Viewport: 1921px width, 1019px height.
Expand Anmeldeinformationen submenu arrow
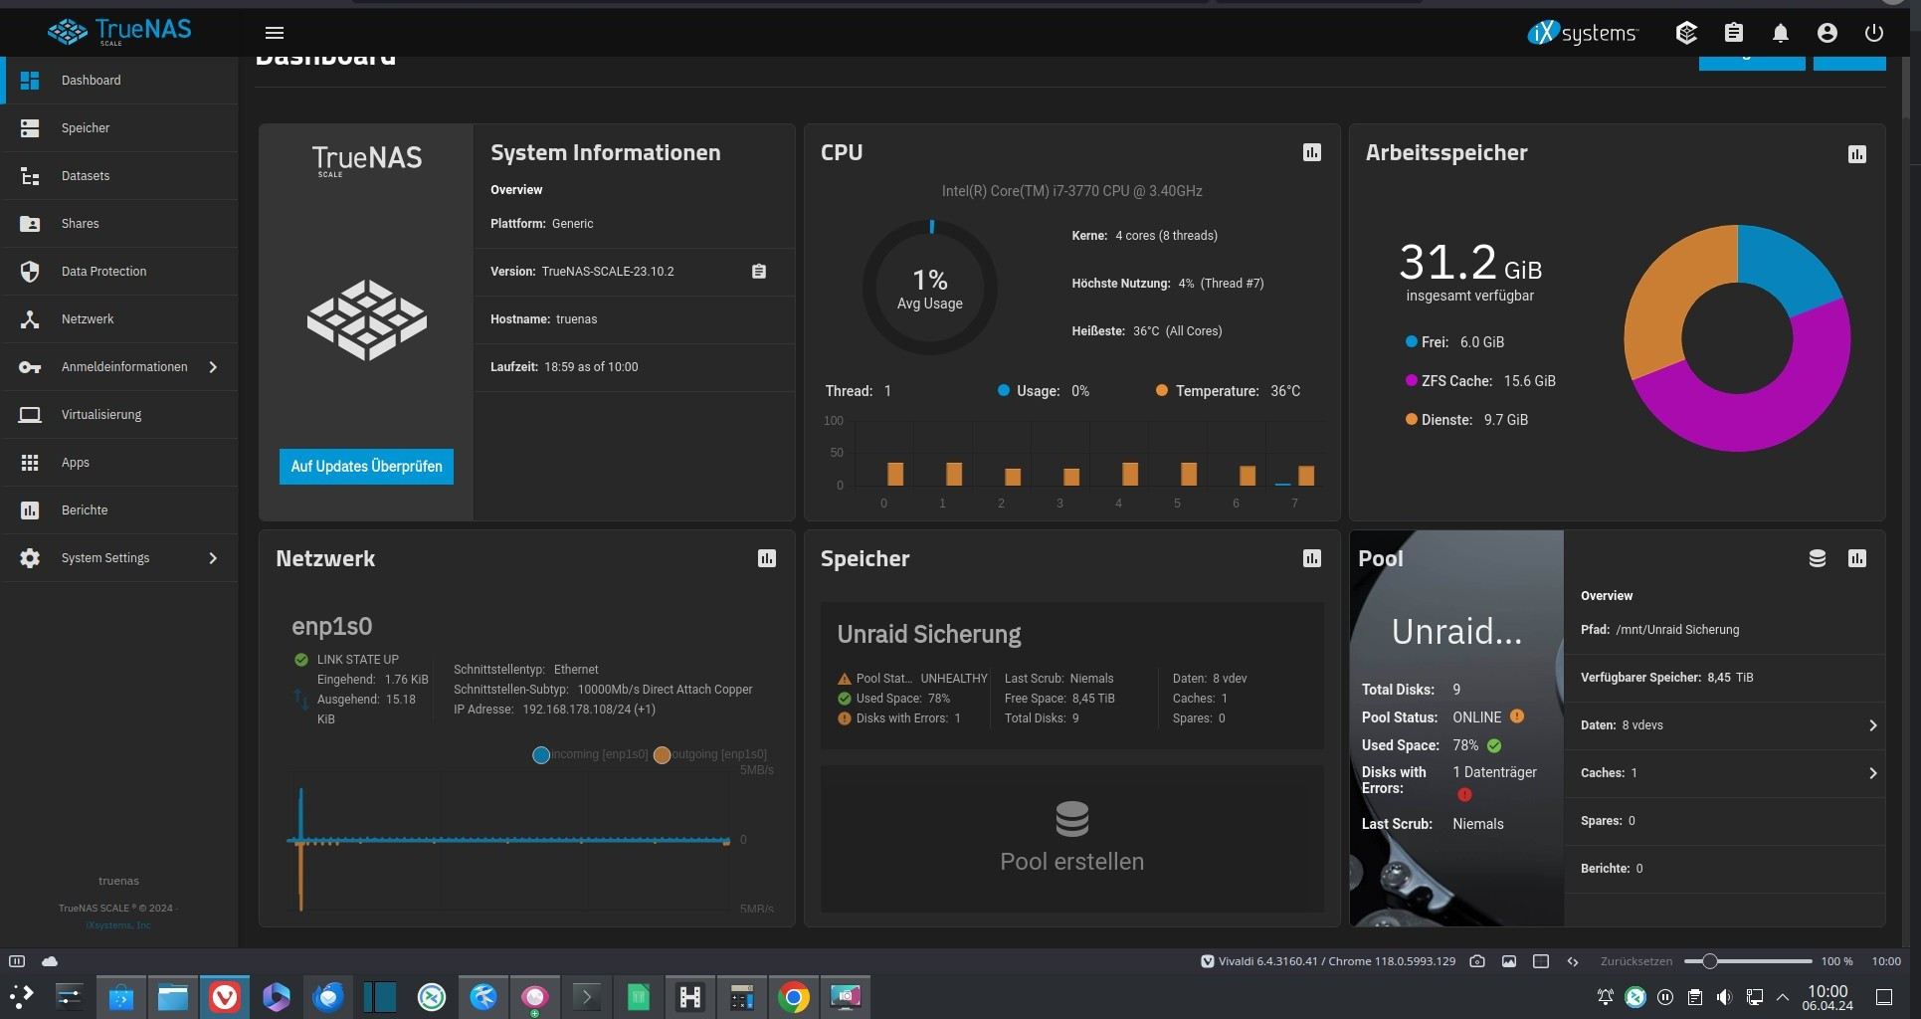click(x=213, y=367)
